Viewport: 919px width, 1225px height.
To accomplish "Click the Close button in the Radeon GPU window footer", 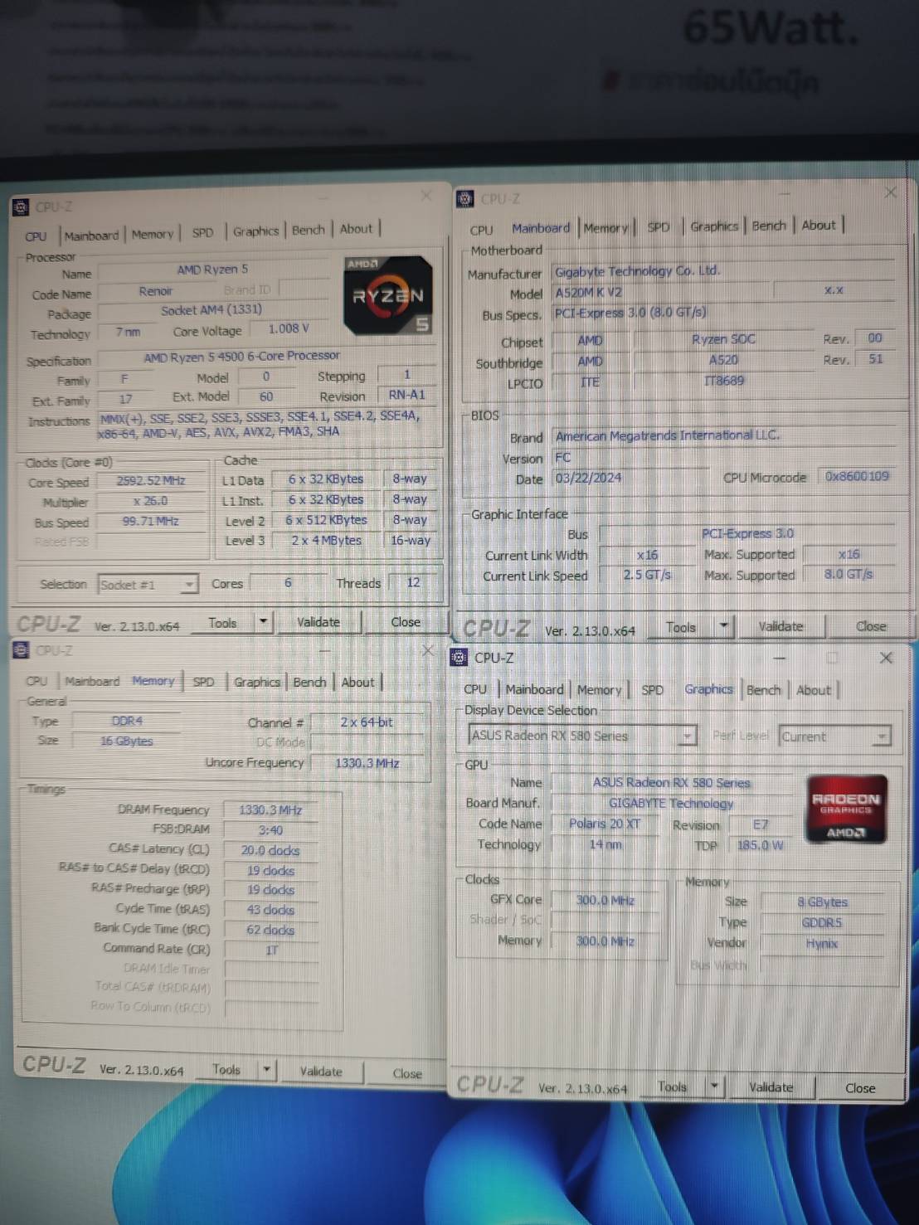I will (x=860, y=1088).
